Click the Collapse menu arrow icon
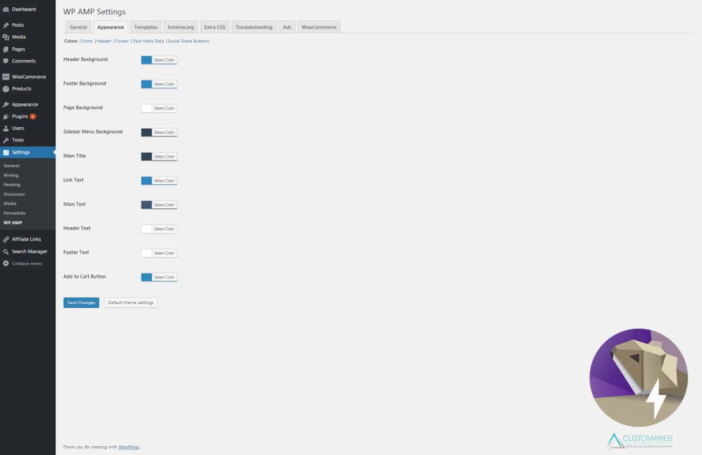Image resolution: width=702 pixels, height=455 pixels. [6, 263]
